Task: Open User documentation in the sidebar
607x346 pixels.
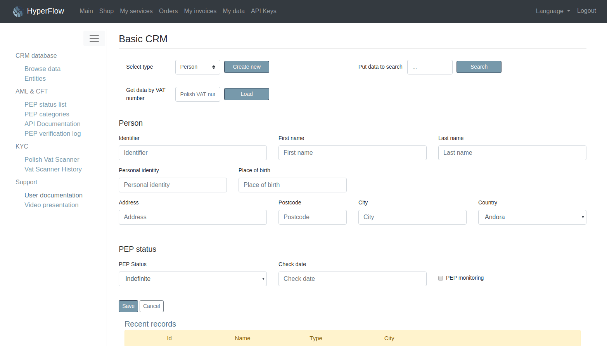Action: [x=53, y=195]
